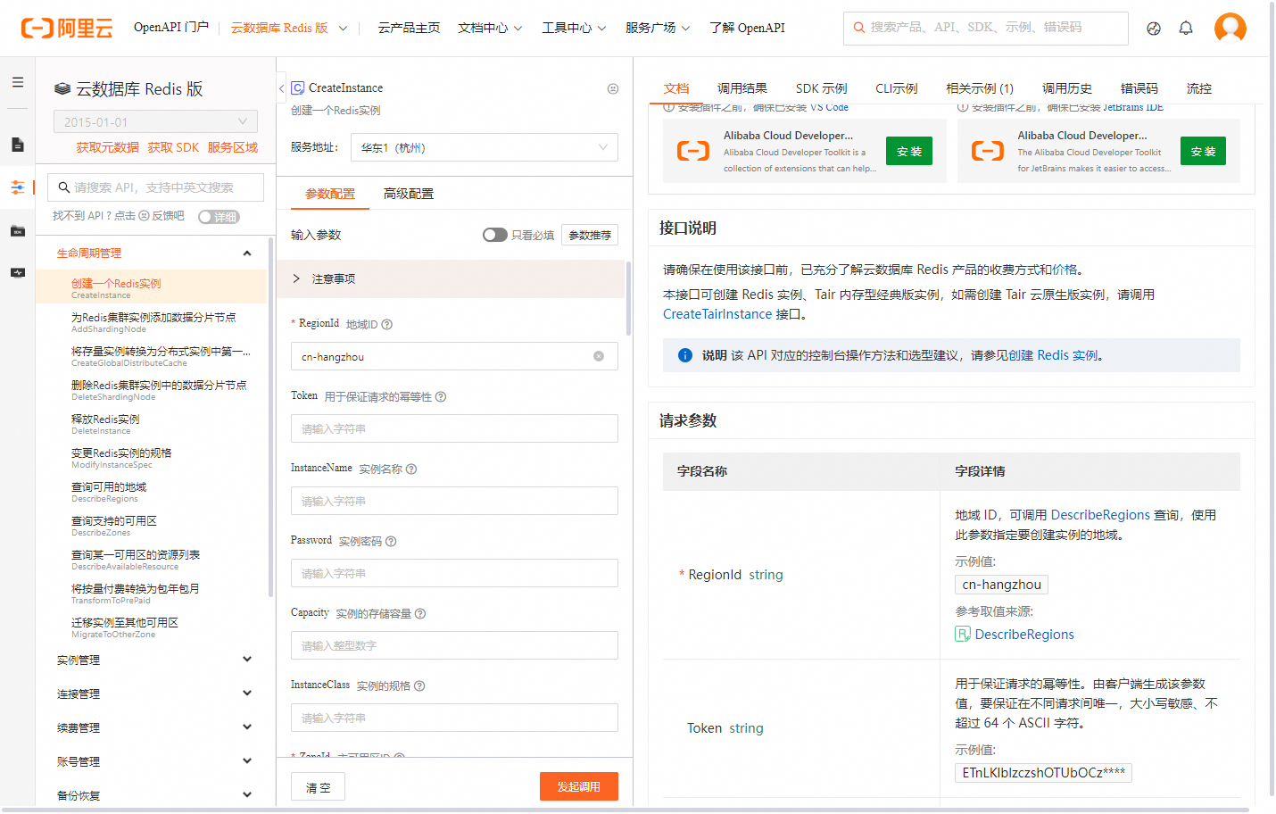Install the JetBrains Alibaba Cloud Developer toolkit
Screen dimensions: 1276x814
tap(1203, 151)
